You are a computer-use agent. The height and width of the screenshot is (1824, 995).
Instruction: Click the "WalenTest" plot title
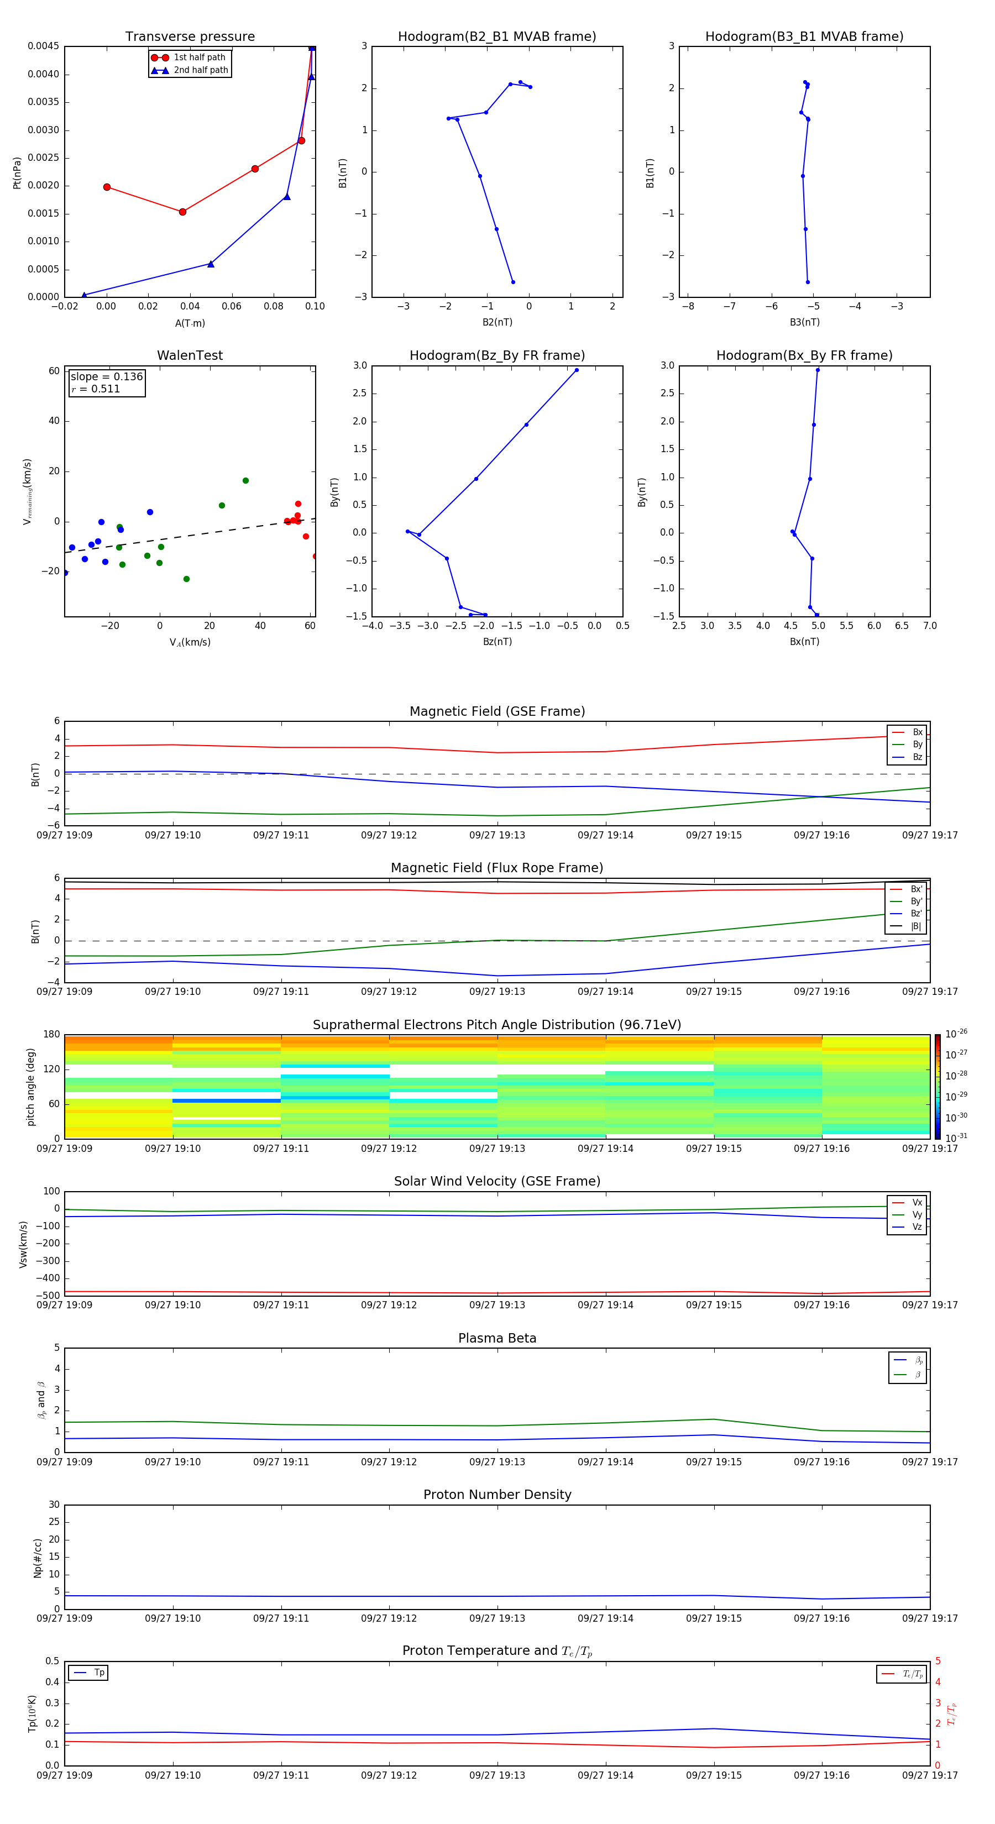click(x=190, y=355)
